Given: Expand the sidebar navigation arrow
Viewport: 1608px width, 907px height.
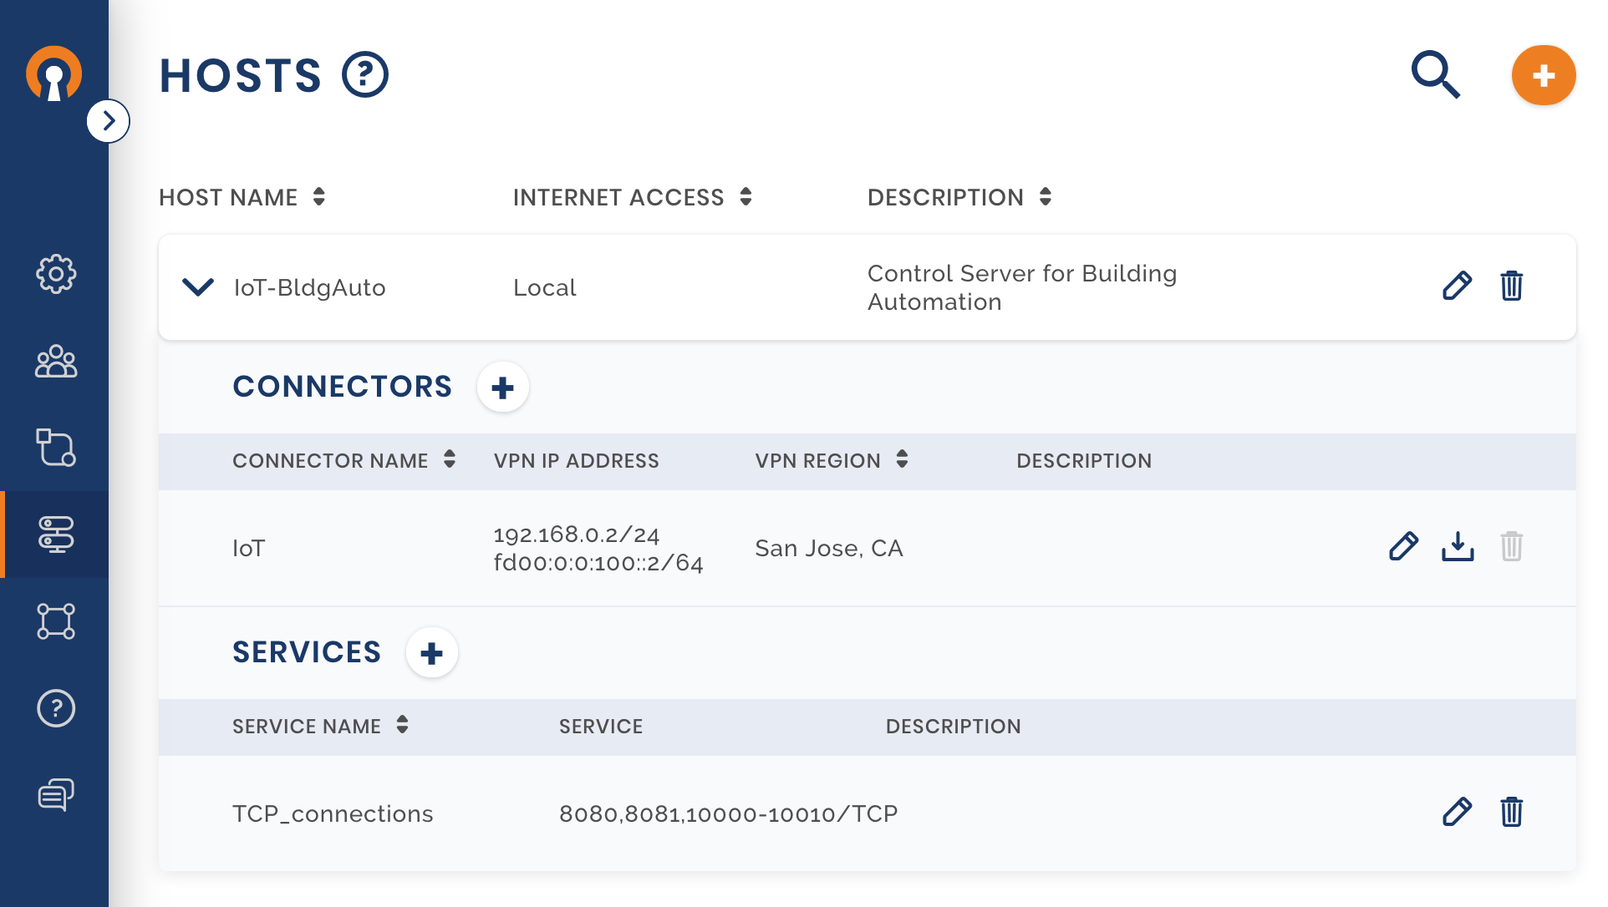Looking at the screenshot, I should point(109,121).
